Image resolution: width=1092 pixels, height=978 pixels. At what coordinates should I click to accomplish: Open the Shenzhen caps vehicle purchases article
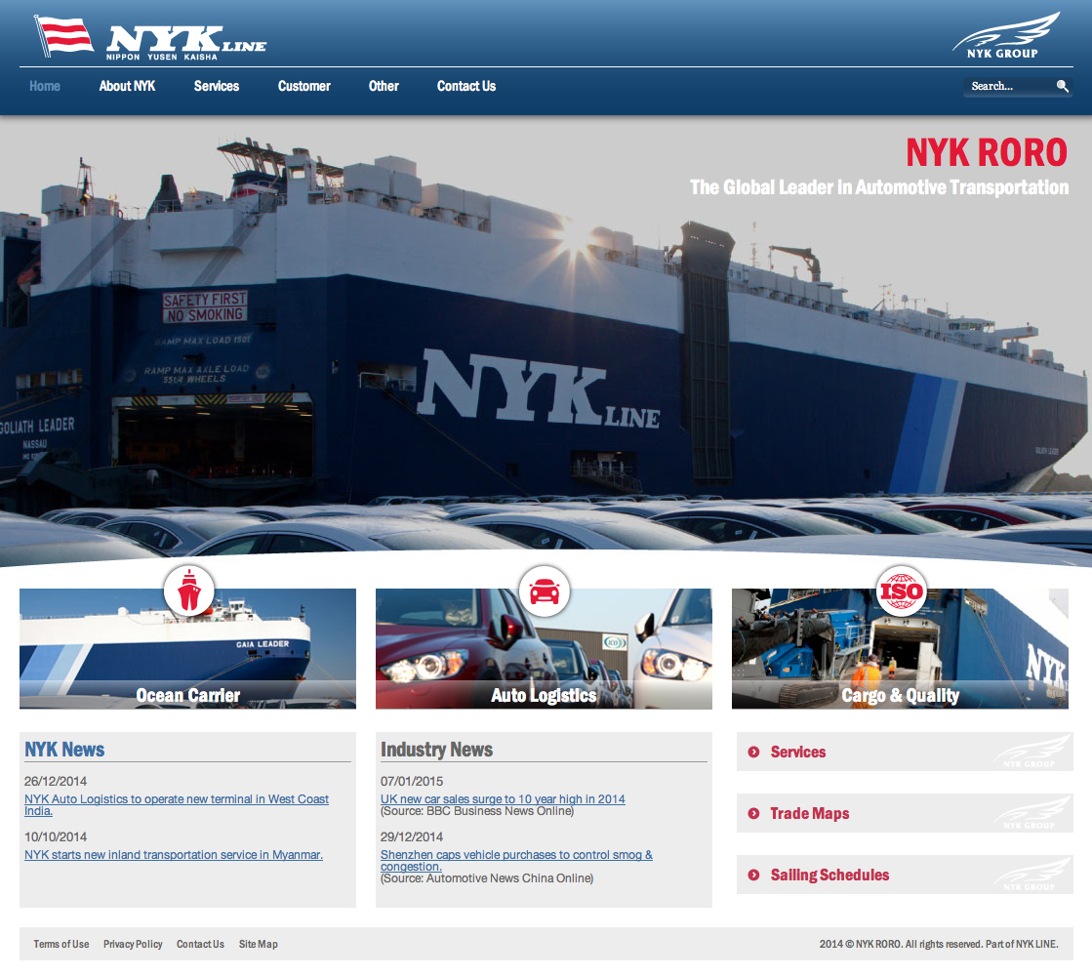click(516, 860)
